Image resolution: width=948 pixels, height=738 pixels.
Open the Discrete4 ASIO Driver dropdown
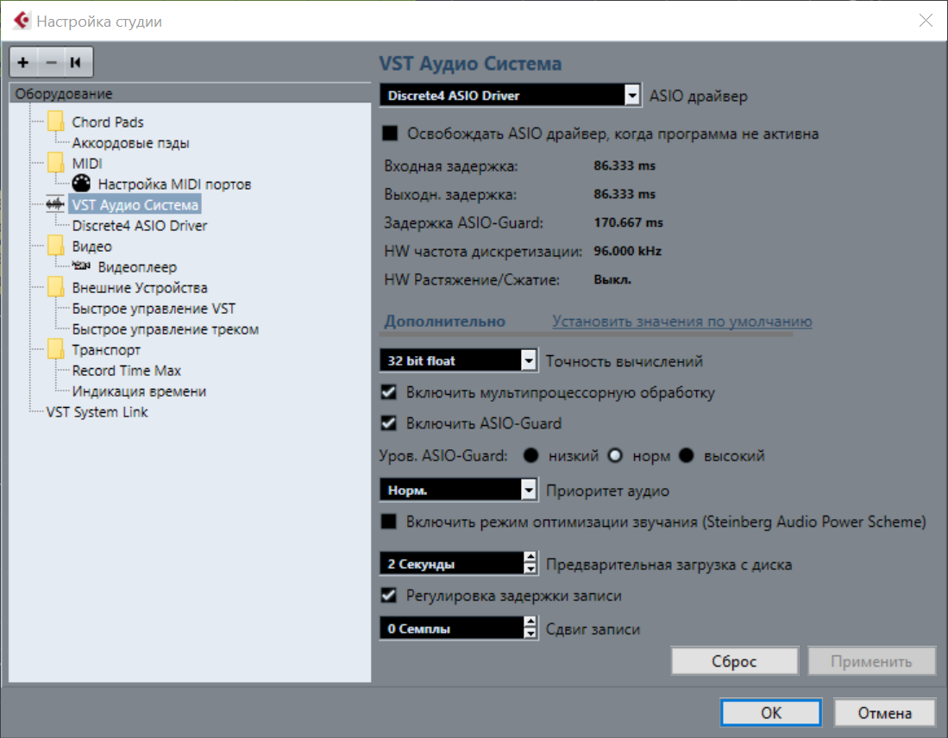click(633, 96)
